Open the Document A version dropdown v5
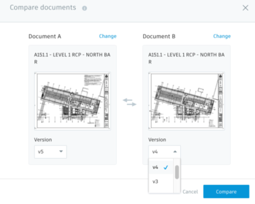This screenshot has height=204, width=255. click(x=50, y=152)
